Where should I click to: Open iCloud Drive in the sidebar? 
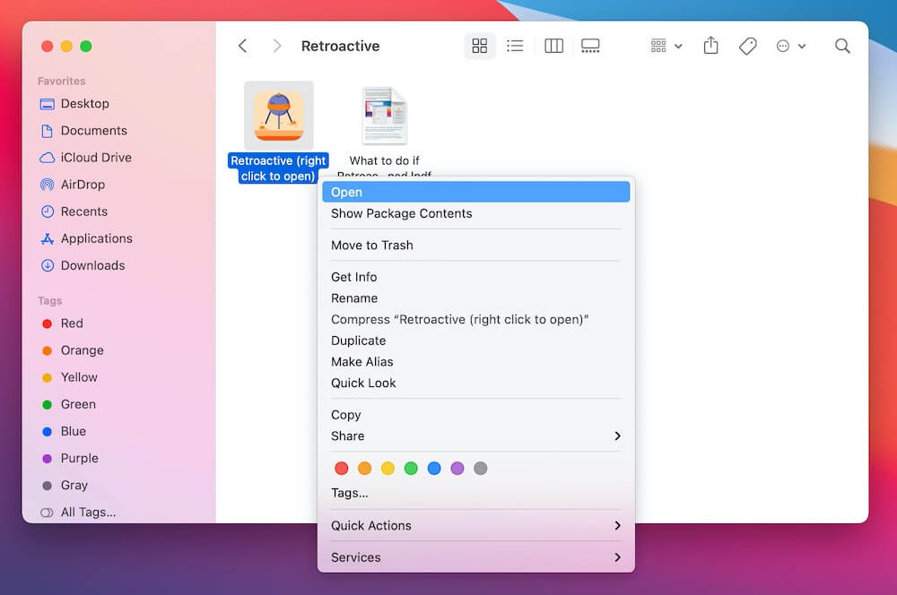85,157
